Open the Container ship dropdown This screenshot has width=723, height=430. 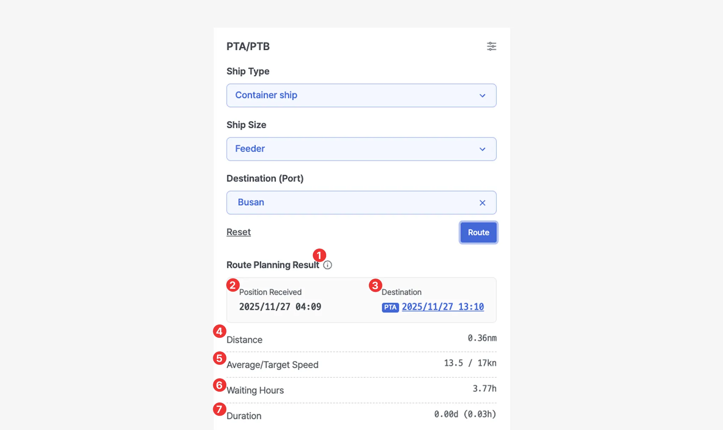coord(353,96)
